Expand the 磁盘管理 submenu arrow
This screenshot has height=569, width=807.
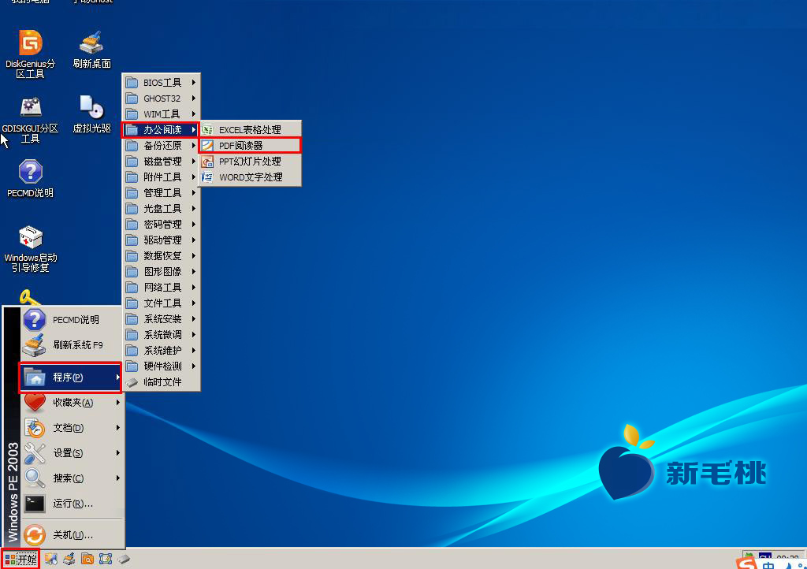[x=194, y=162]
